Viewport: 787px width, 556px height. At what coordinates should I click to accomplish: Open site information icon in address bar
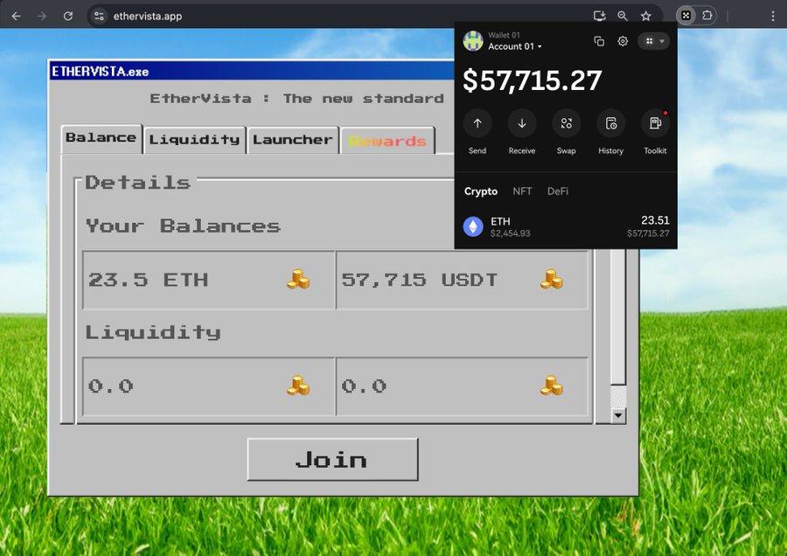pos(100,16)
